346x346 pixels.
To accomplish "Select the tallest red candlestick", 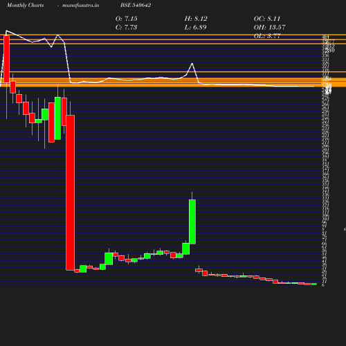I will [71, 192].
